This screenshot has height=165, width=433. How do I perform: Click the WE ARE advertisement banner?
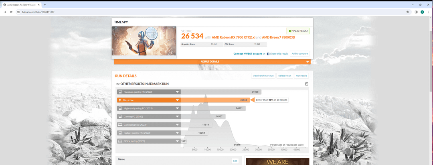pos(277,161)
